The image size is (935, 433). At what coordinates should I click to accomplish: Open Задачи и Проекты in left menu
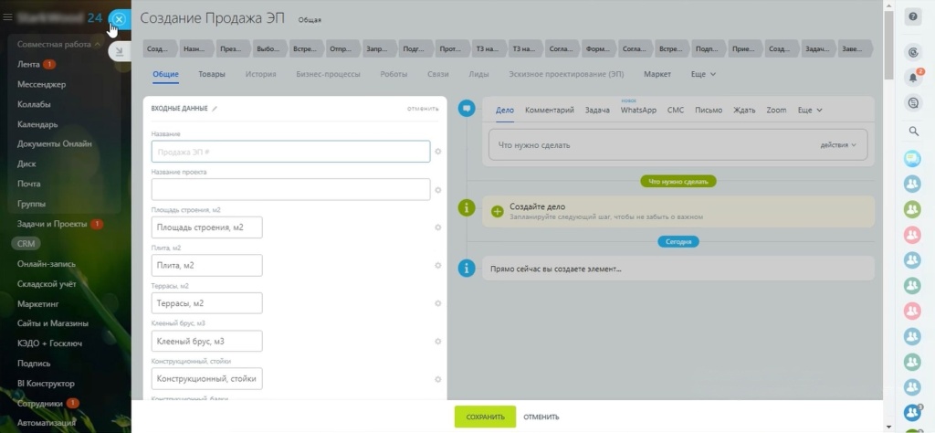pyautogui.click(x=51, y=224)
